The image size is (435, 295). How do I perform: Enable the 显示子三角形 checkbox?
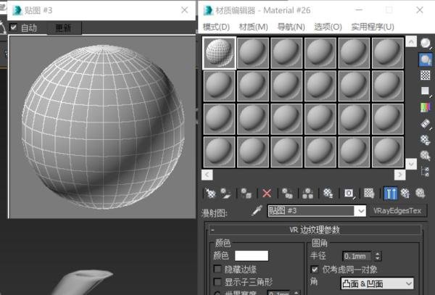click(x=217, y=282)
